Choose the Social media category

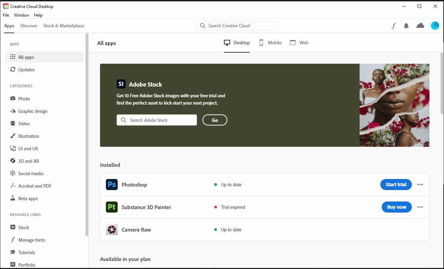[45, 173]
